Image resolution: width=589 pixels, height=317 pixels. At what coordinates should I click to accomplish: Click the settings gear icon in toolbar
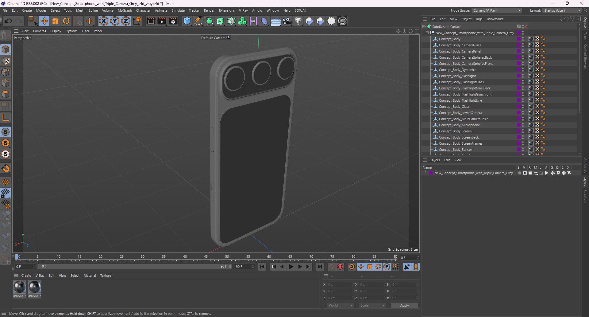331,21
